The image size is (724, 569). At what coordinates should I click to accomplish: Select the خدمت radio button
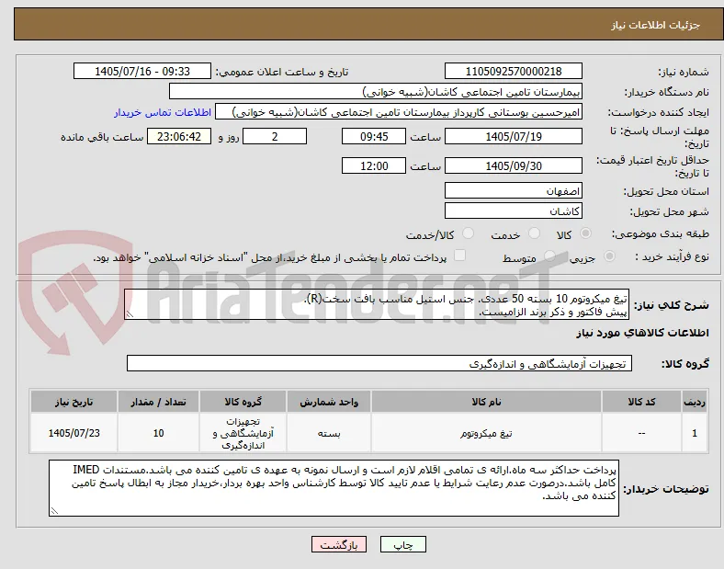[x=534, y=233]
